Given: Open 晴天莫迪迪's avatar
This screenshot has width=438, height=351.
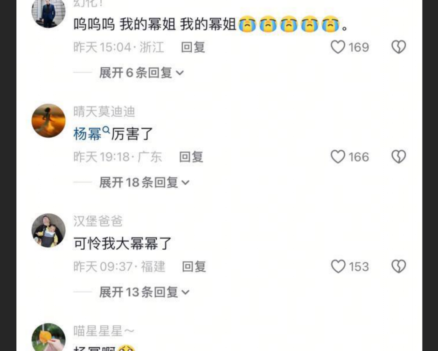Looking at the screenshot, I should click(49, 121).
